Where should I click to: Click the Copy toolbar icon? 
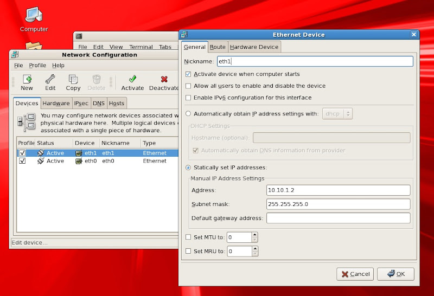tap(73, 79)
